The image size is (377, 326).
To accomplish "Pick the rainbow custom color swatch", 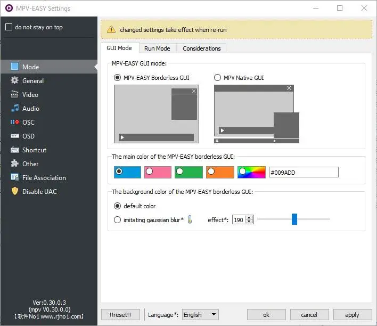I will 251,172.
